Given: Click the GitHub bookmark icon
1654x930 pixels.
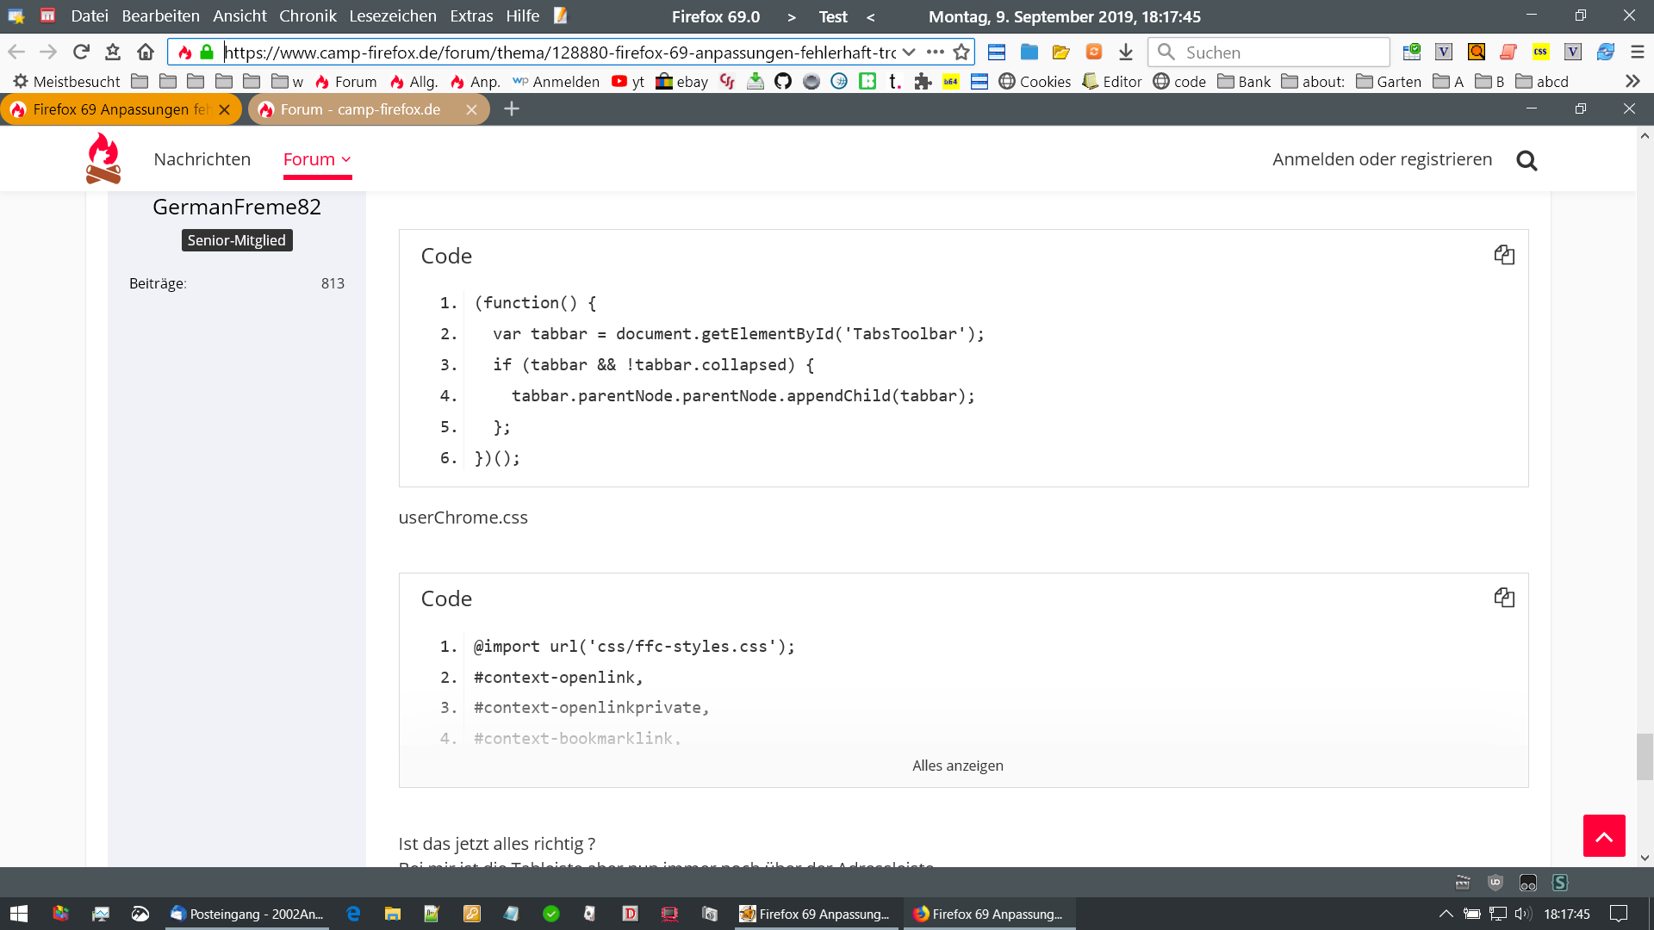Looking at the screenshot, I should pos(783,82).
